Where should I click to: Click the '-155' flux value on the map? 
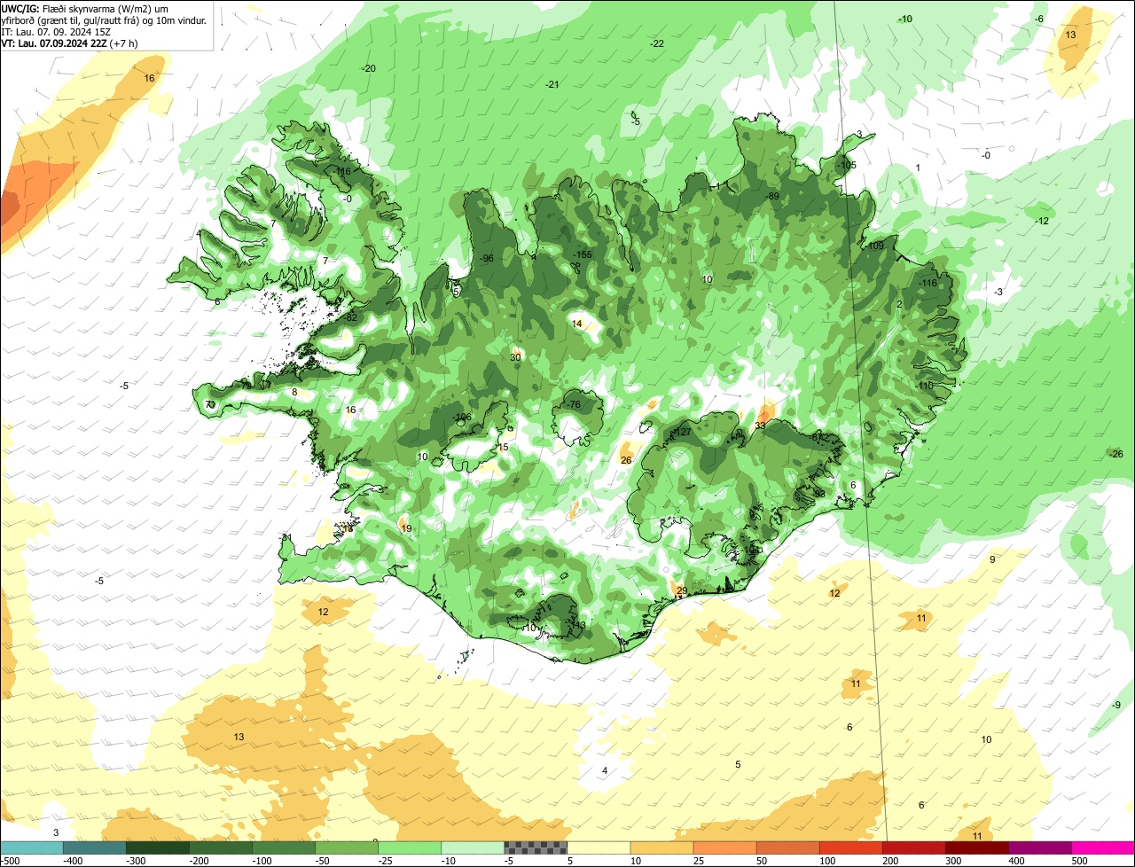pyautogui.click(x=582, y=254)
